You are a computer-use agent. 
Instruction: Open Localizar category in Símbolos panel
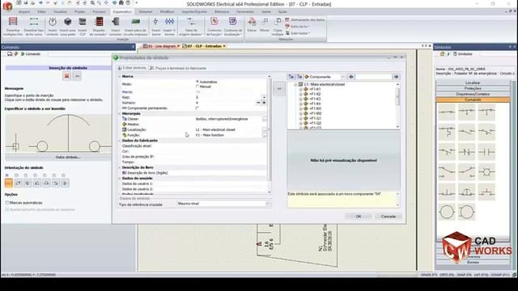[x=473, y=82]
